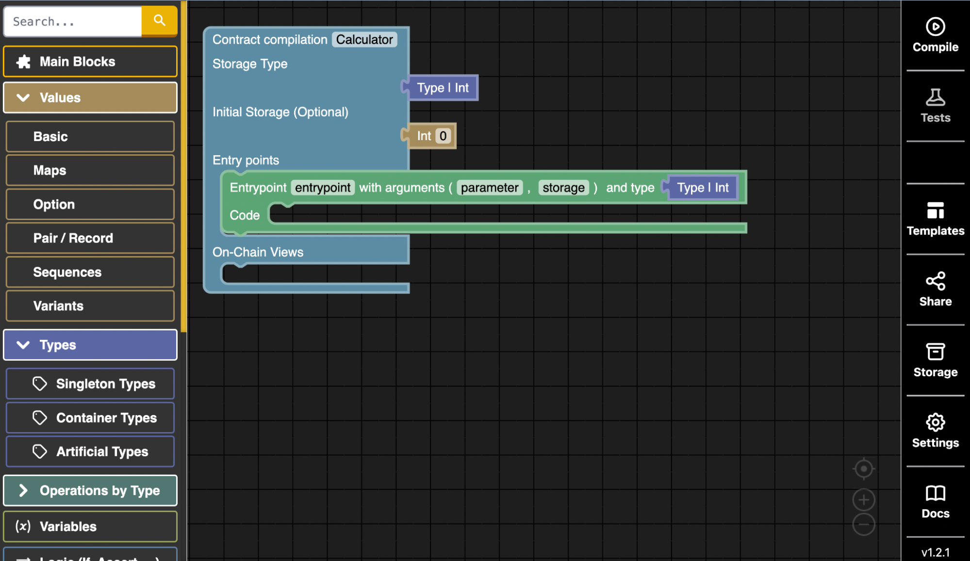Collapse the Types category
Viewport: 970px width, 561px height.
(x=90, y=345)
